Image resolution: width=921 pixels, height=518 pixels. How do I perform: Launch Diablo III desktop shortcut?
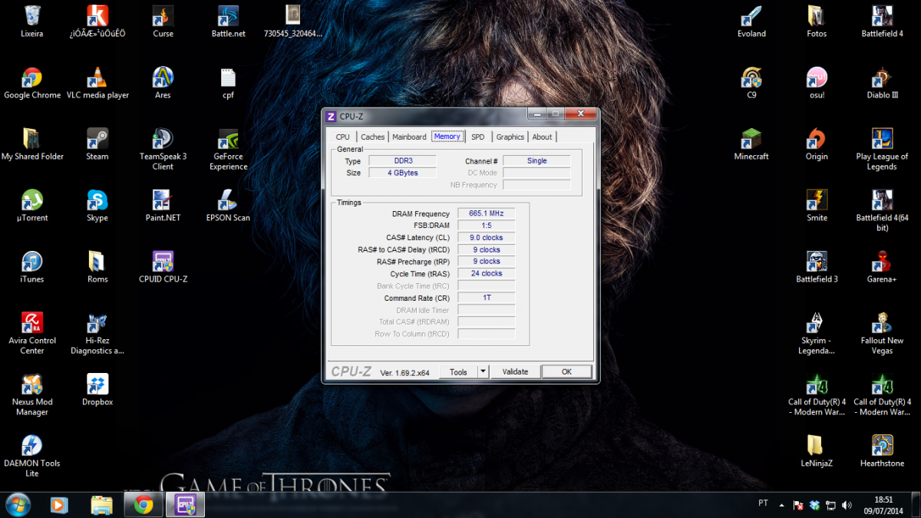[x=882, y=83]
